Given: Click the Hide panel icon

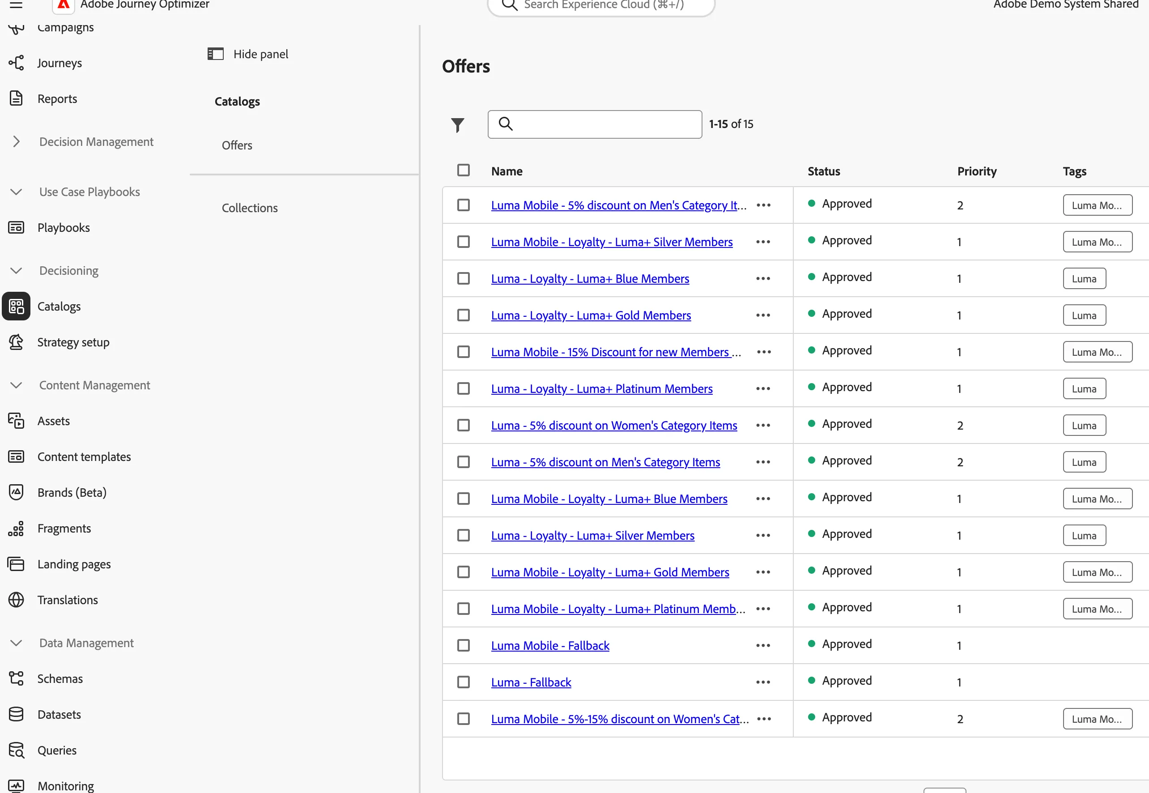Looking at the screenshot, I should click(216, 54).
